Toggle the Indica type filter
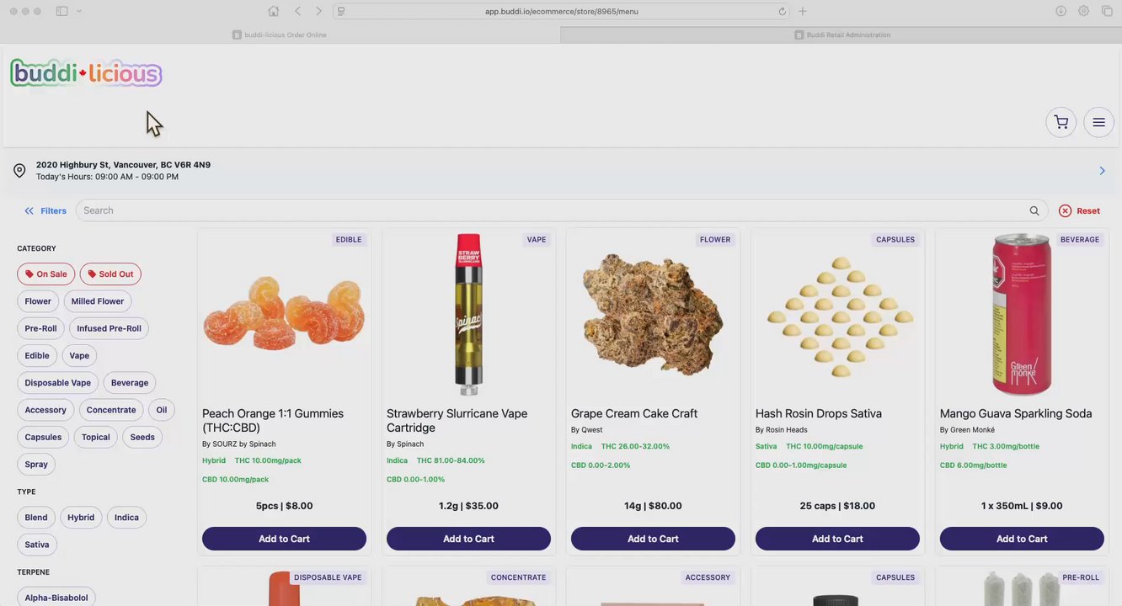Image resolution: width=1122 pixels, height=606 pixels. (x=126, y=517)
